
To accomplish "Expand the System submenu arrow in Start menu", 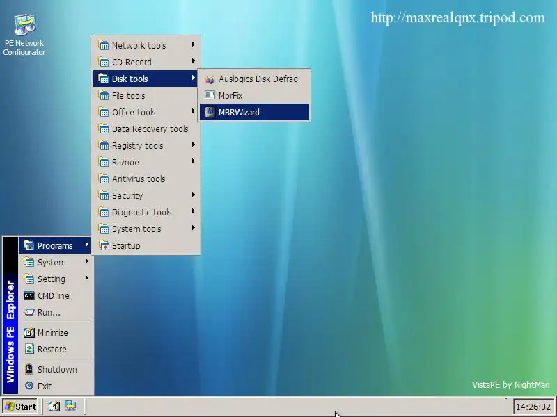I will click(x=86, y=261).
